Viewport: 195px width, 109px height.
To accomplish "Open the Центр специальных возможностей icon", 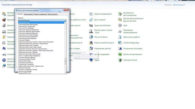I will pos(4,60).
